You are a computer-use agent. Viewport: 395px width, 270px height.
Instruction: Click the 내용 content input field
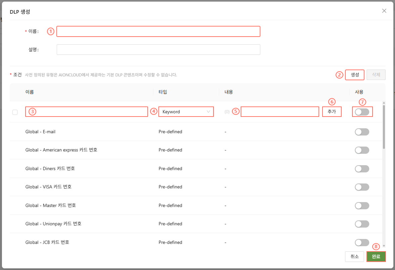(x=280, y=112)
